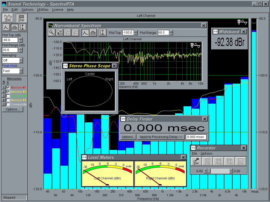Click the Recorder Stop button

coord(240,161)
